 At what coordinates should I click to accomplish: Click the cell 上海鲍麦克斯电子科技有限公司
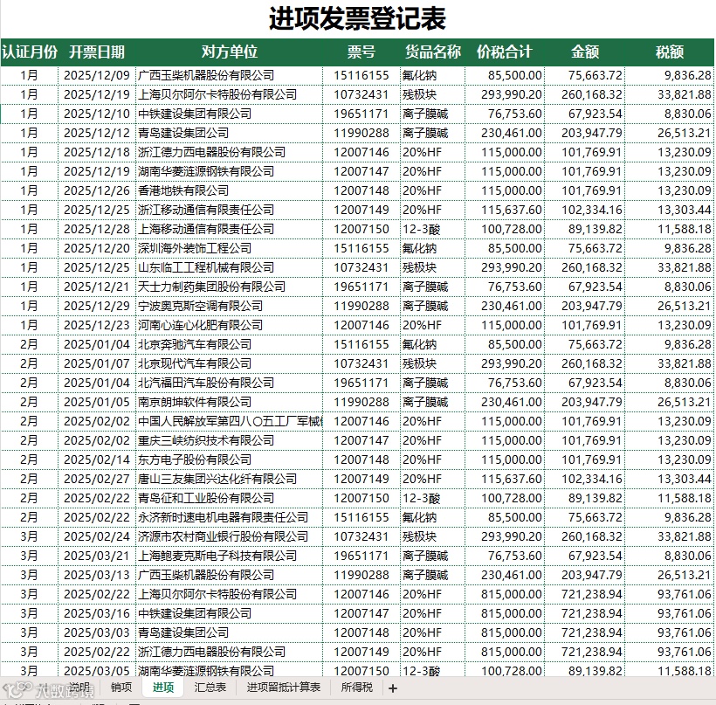pyautogui.click(x=230, y=556)
